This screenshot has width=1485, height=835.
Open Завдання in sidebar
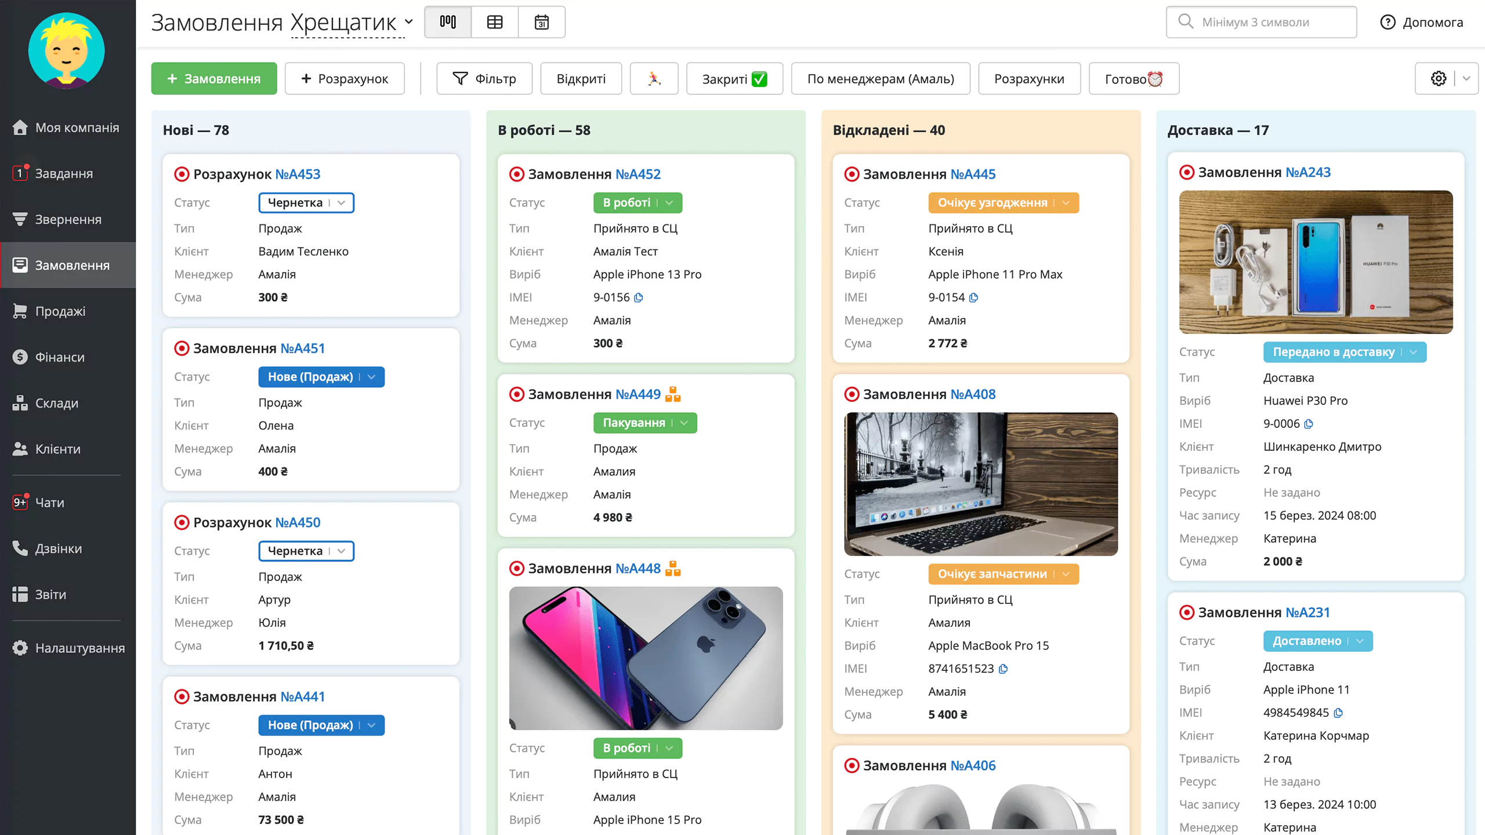coord(68,173)
